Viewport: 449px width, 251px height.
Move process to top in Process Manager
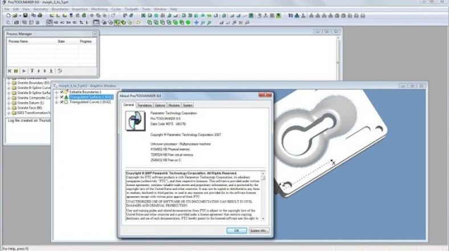point(32,71)
